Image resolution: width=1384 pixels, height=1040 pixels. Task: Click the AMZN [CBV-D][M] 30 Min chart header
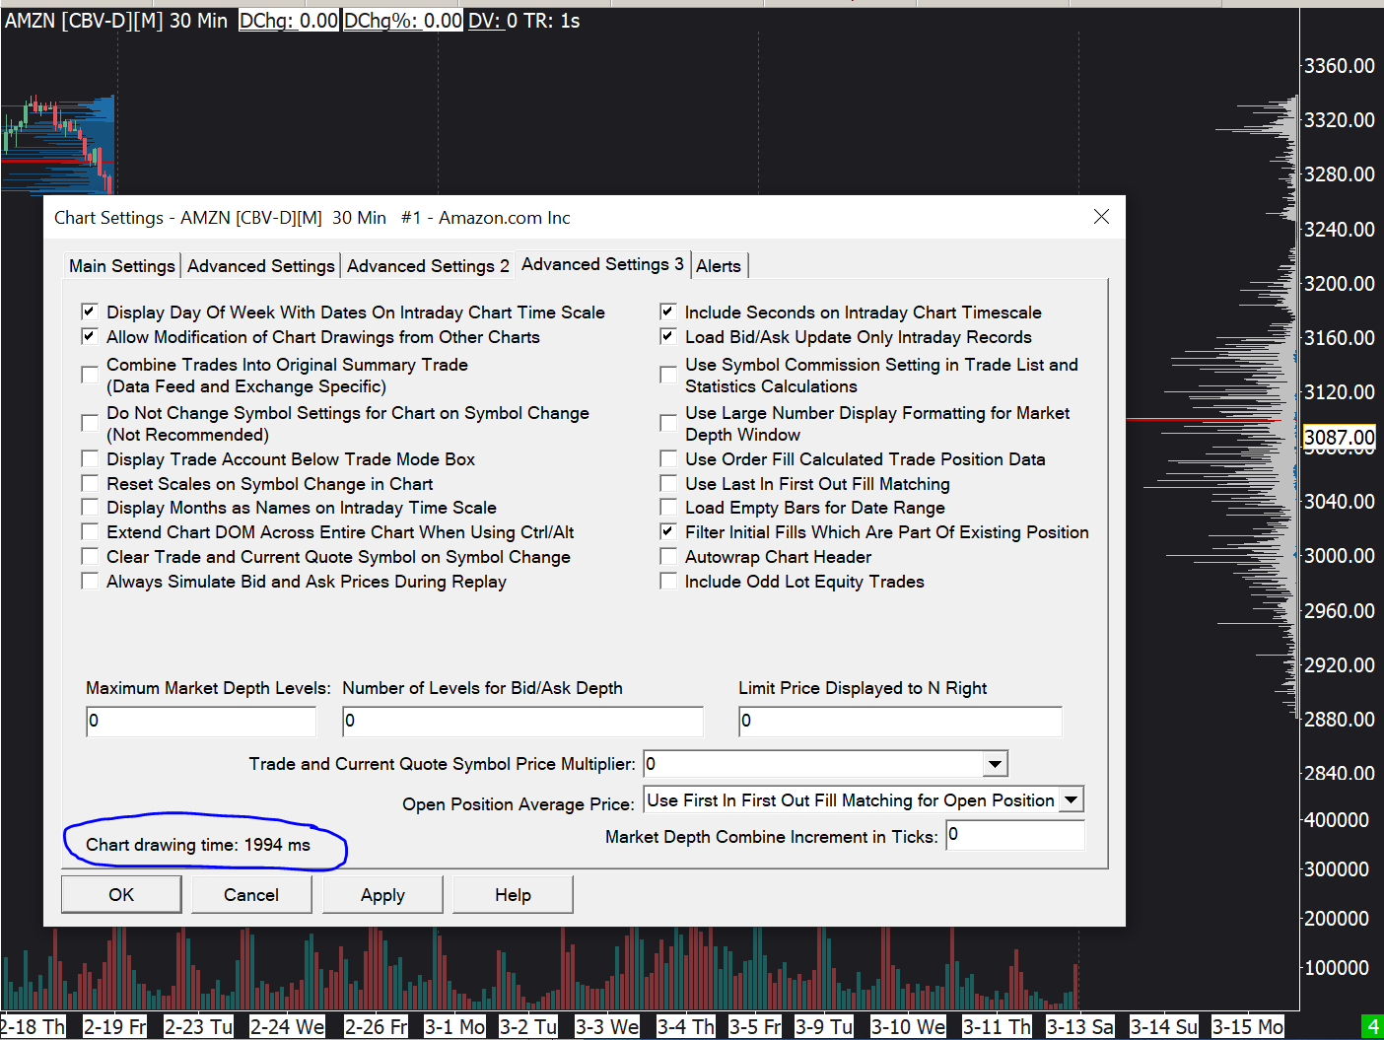(x=116, y=20)
